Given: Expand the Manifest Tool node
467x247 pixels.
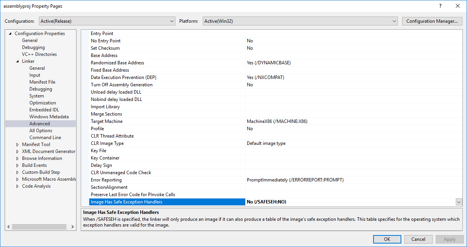Looking at the screenshot, I should point(17,145).
